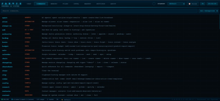Screen dimensions: 220x101
Task: Open the Intel tab
Action: coord(76,4)
